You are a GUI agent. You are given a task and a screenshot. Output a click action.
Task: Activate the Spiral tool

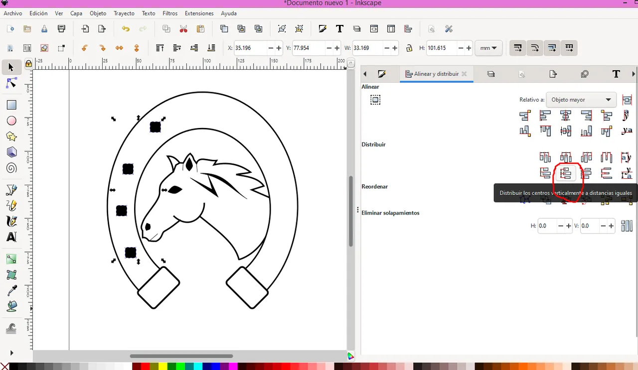(x=11, y=168)
